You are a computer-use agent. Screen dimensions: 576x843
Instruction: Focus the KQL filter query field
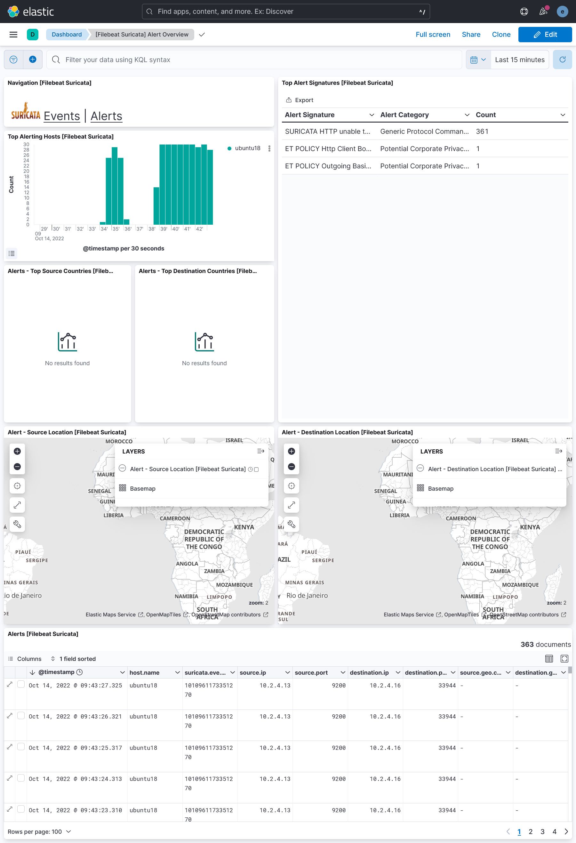tap(254, 60)
